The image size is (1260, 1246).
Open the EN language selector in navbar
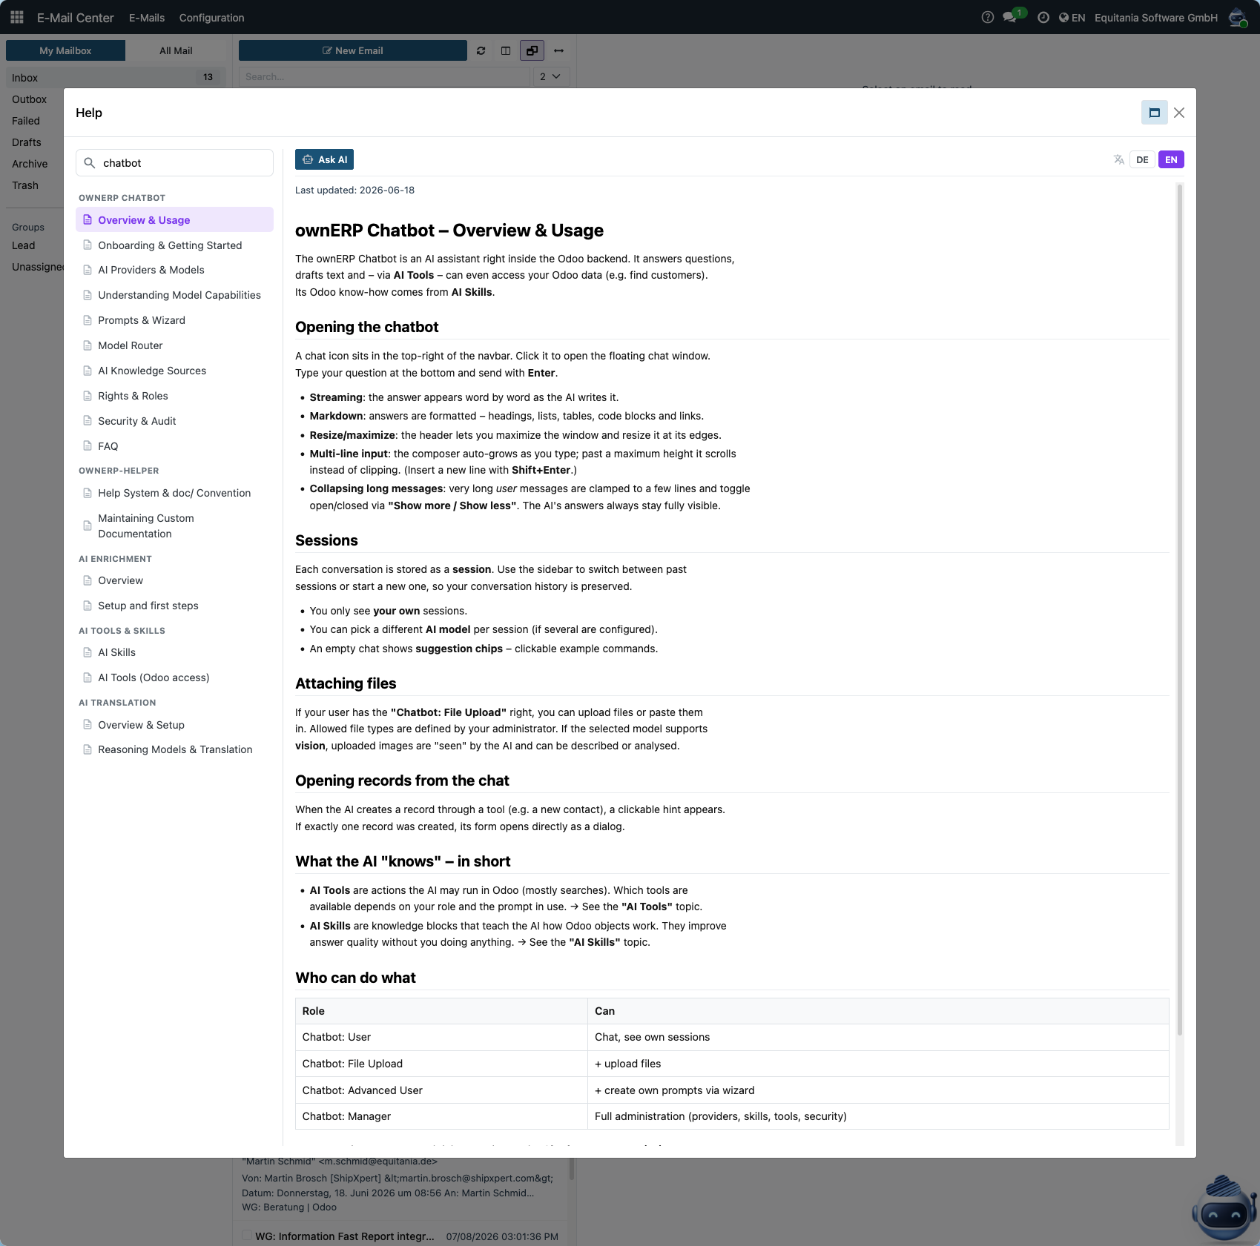(1072, 17)
